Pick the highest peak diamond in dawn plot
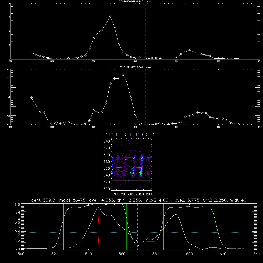Screen dimensions: 263x263 pyautogui.click(x=110, y=17)
